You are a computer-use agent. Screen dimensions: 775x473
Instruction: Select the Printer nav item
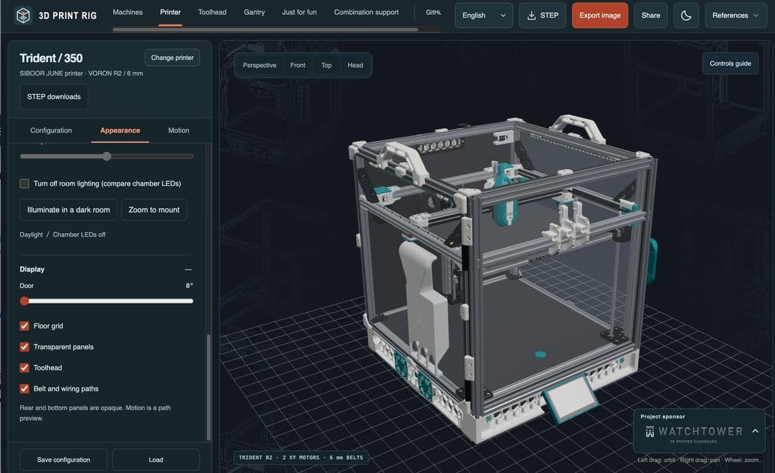170,12
